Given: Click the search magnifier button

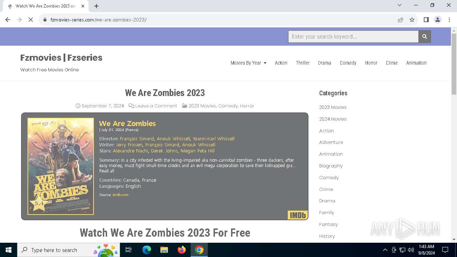Looking at the screenshot, I should tap(425, 36).
